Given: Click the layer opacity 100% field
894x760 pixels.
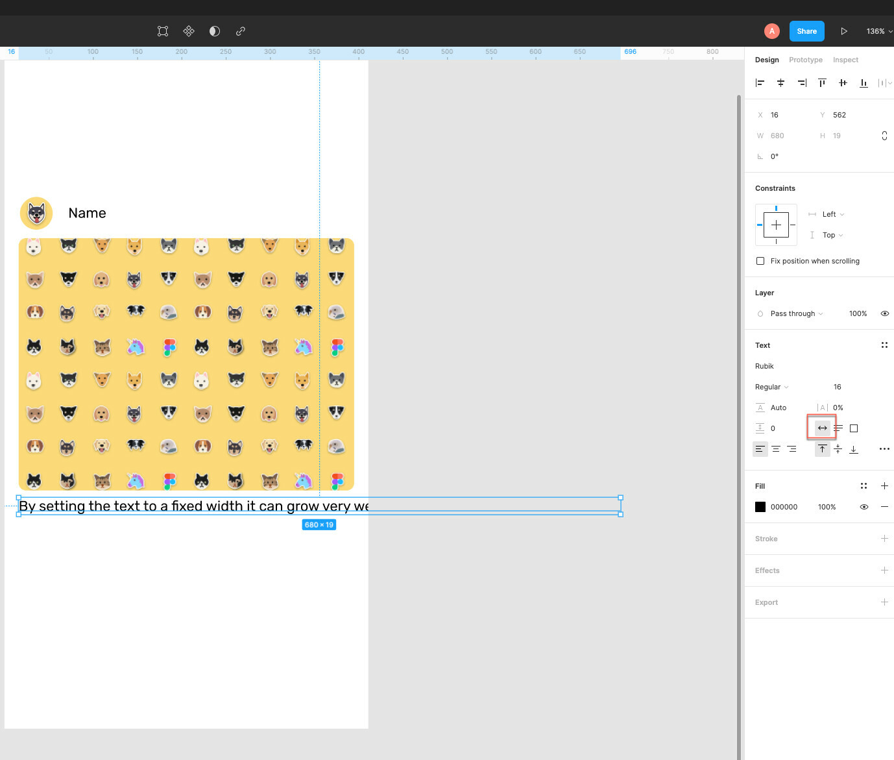Looking at the screenshot, I should point(858,313).
